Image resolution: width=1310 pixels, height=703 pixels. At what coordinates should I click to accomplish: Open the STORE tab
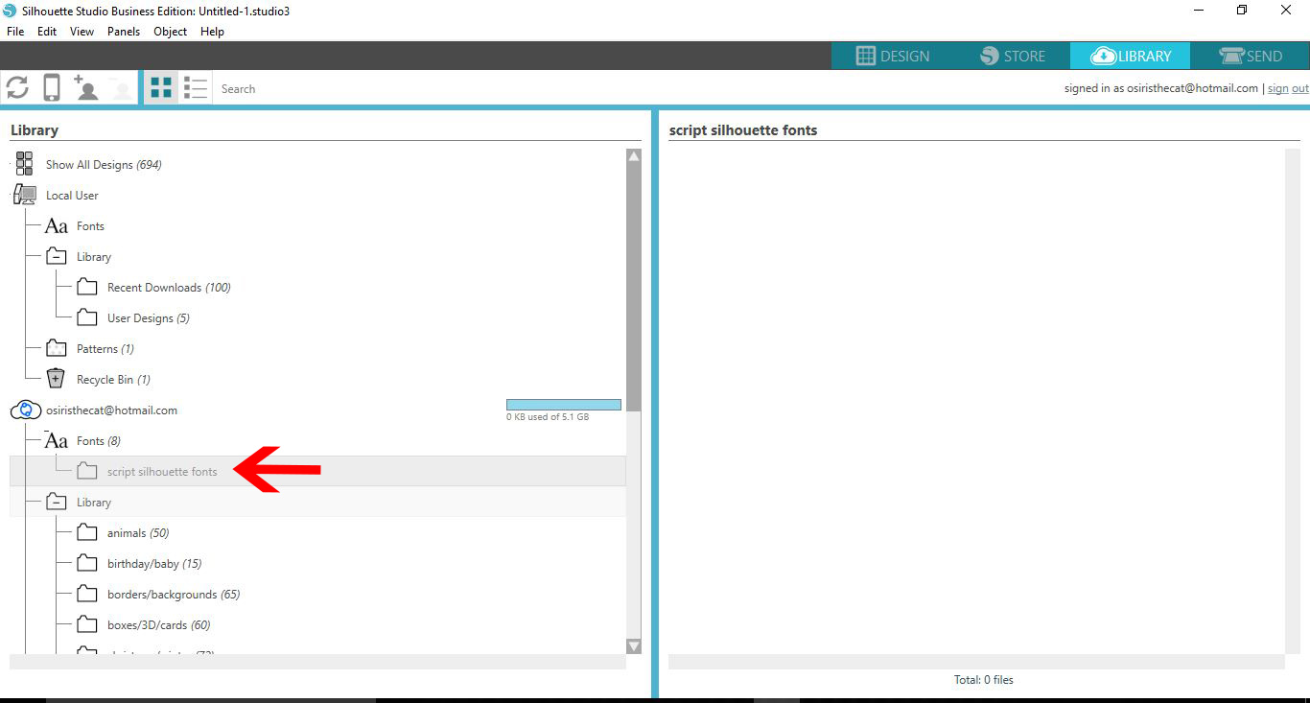(1013, 56)
